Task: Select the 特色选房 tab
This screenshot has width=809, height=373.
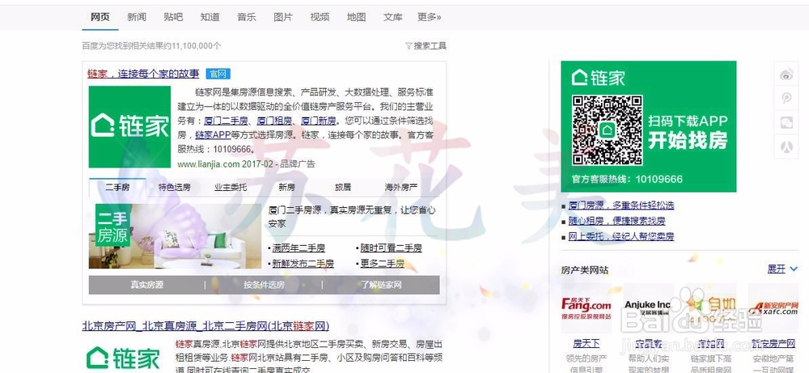Action: pos(175,187)
